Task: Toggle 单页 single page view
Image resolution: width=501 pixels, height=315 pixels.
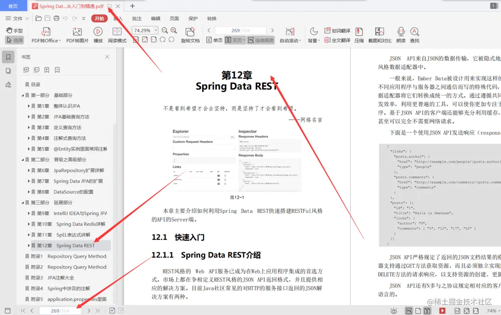Action: (x=215, y=40)
